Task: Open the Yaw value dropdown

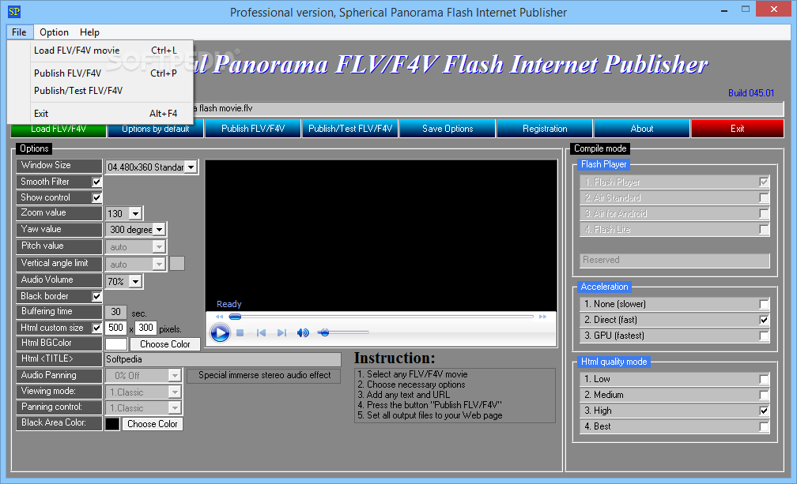Action: pos(159,229)
